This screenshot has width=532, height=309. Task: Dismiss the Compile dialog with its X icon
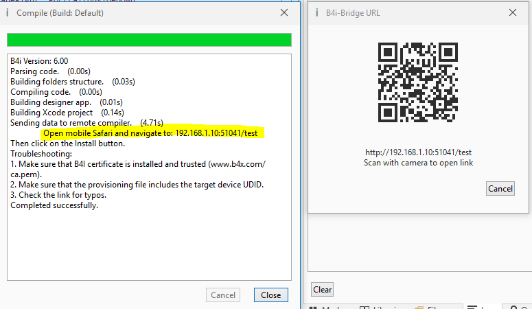[284, 12]
